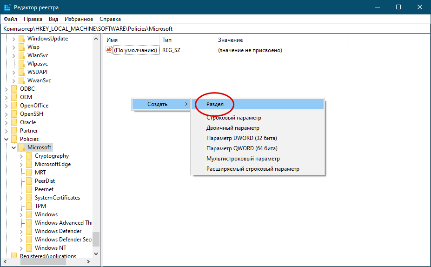Click the string value icon for По умолчанию

pos(109,50)
